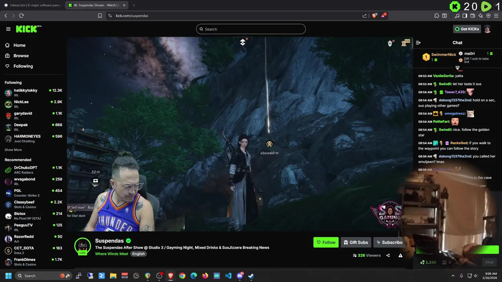This screenshot has height=282, width=502.
Task: Open Leo AI sparkle icon
Action: click(480, 16)
